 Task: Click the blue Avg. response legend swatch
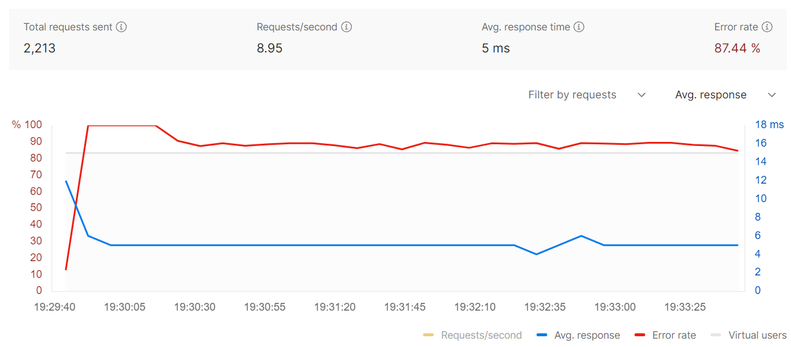pyautogui.click(x=543, y=335)
